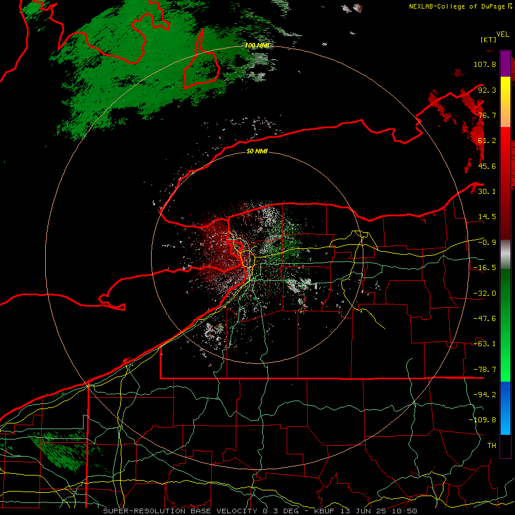
Task: Click the -109.8 legend value
Action: coord(482,420)
